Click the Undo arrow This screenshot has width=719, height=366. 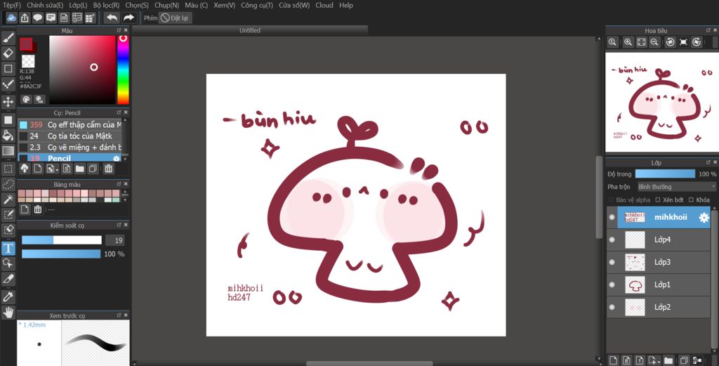[112, 18]
